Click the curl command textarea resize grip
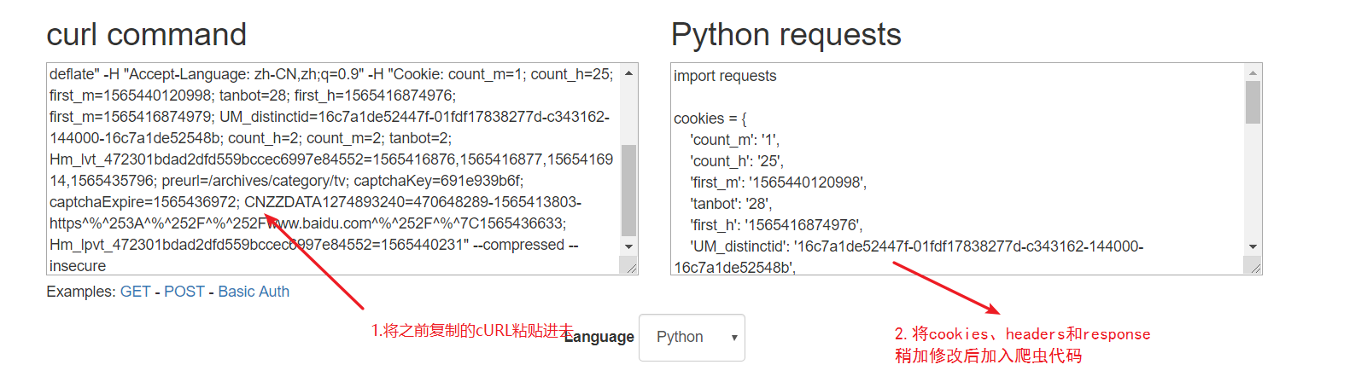Screen dimensions: 1367x382 [631, 268]
